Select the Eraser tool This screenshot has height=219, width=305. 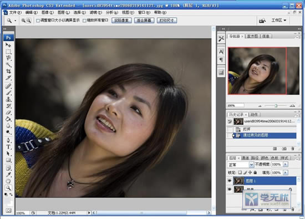point(8,113)
